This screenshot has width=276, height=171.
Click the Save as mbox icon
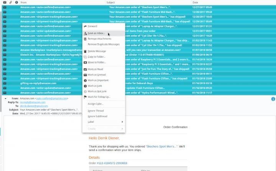(85, 33)
